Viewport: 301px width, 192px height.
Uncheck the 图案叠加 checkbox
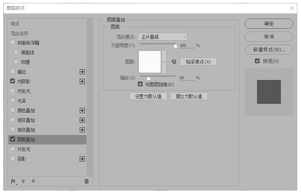12,139
